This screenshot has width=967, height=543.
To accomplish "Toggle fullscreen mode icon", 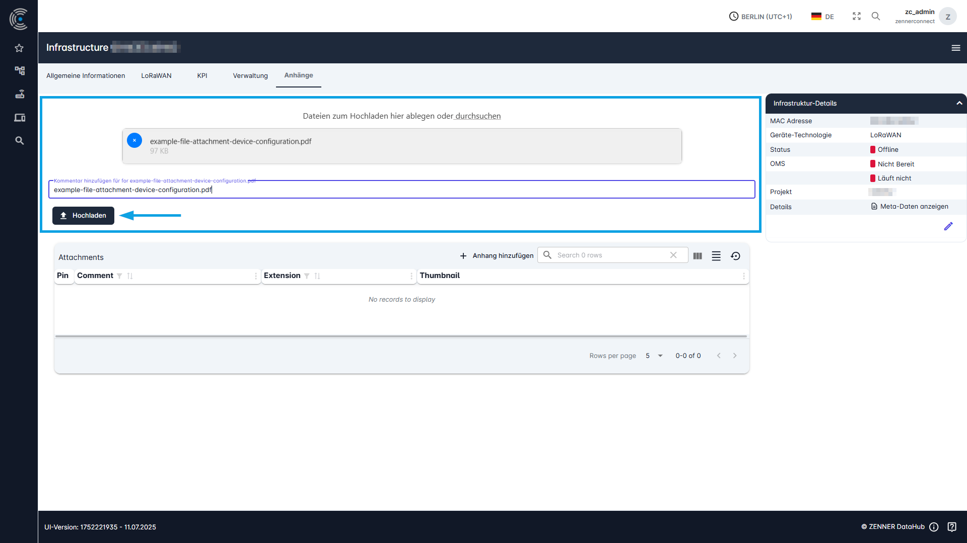I will pos(856,17).
